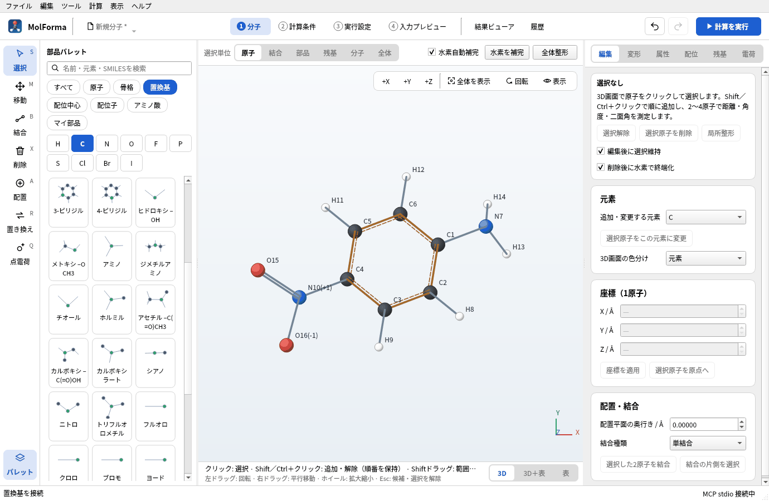Select the 骨格 palette filter
This screenshot has width=769, height=501.
coord(127,87)
